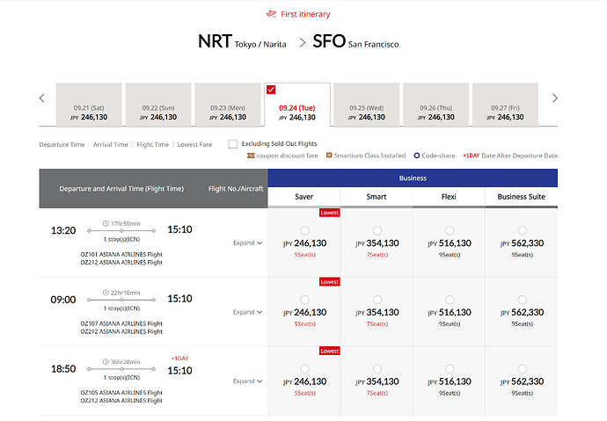Show later dates with right arrow
The height and width of the screenshot is (421, 607).
coord(555,98)
